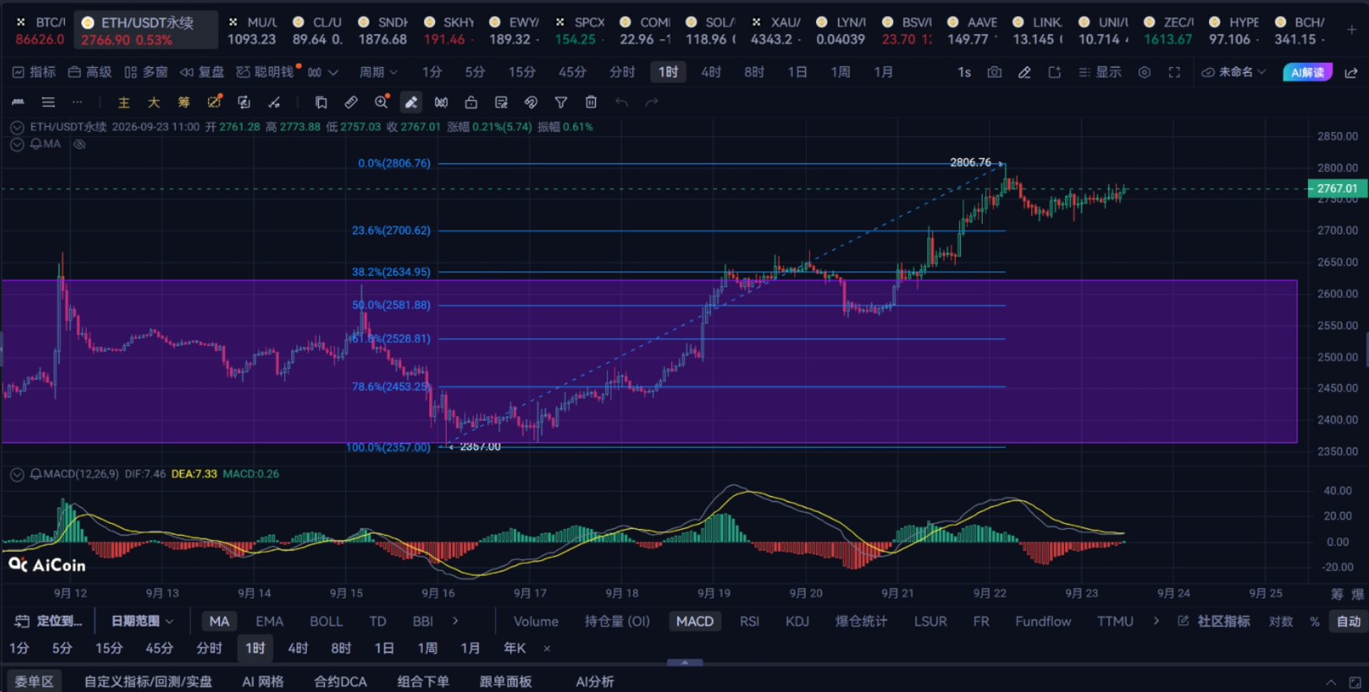Viewport: 1369px width, 692px height.
Task: Toggle MA indicator visibility eye icon
Action: point(79,144)
